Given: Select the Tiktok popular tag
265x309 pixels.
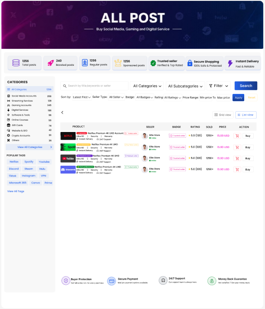Looking at the screenshot, I should (13, 176).
